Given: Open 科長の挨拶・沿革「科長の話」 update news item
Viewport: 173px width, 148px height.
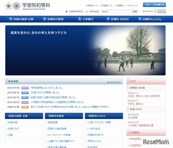Looking at the screenshot, I should (x=54, y=97).
